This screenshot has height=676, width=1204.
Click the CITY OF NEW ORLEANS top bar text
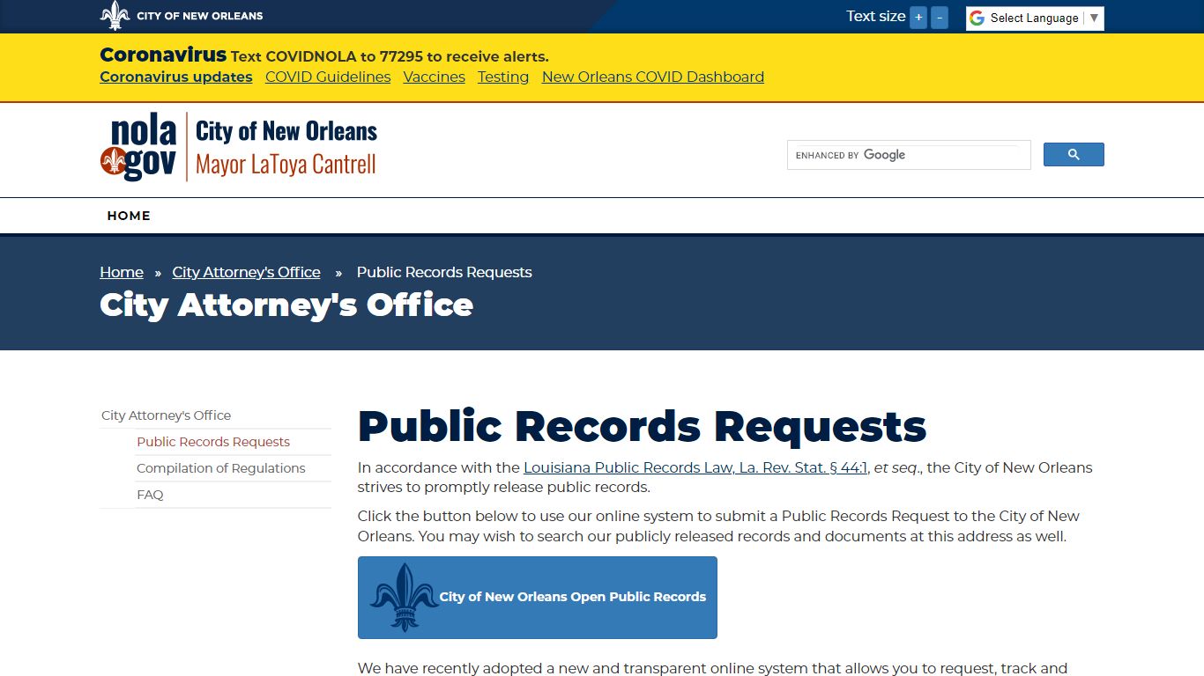200,16
